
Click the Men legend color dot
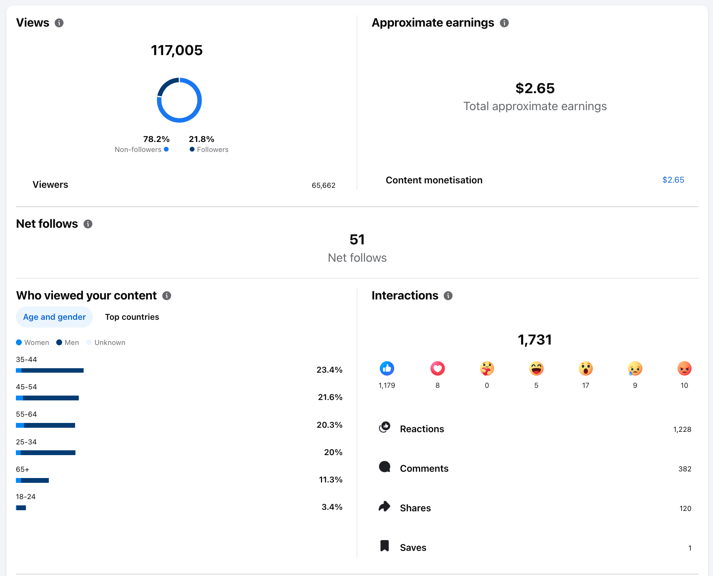(59, 342)
